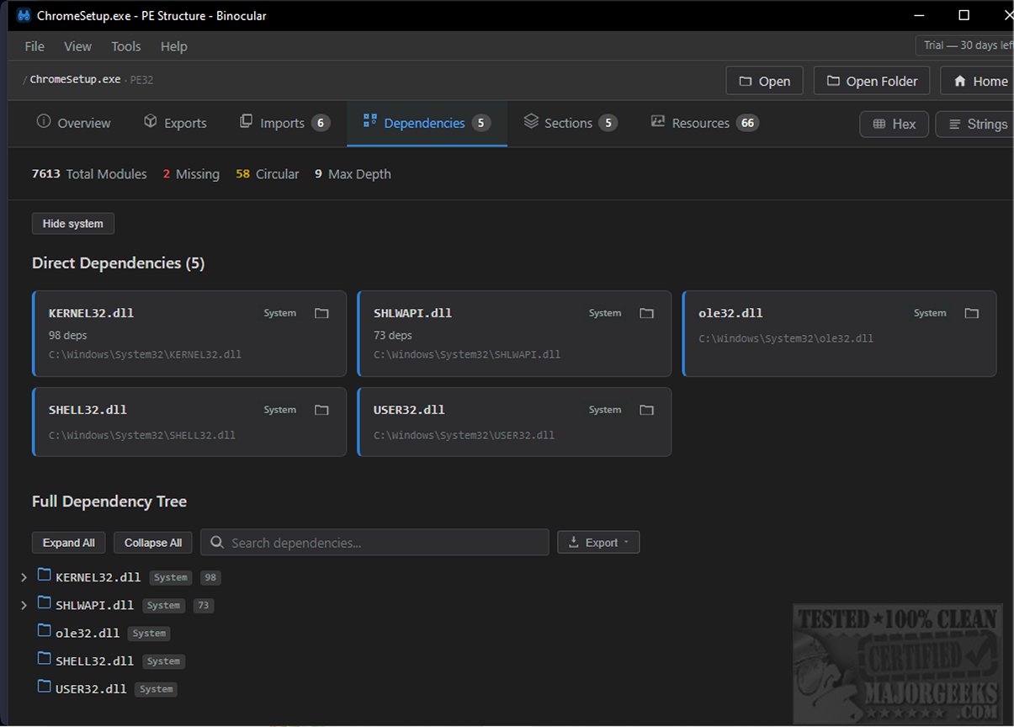Toggle Hide system modules
This screenshot has width=1014, height=727.
point(73,224)
